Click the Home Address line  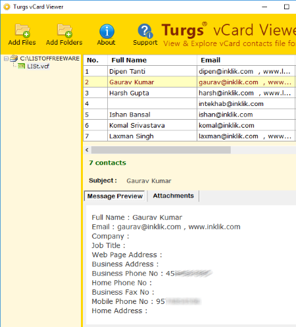click(120, 311)
